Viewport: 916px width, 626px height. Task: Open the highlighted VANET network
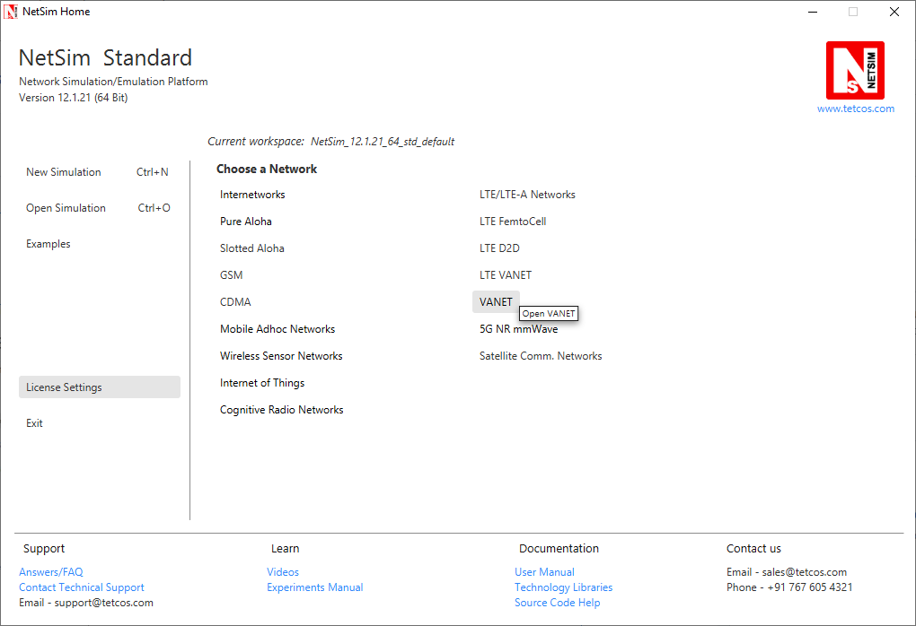(496, 301)
